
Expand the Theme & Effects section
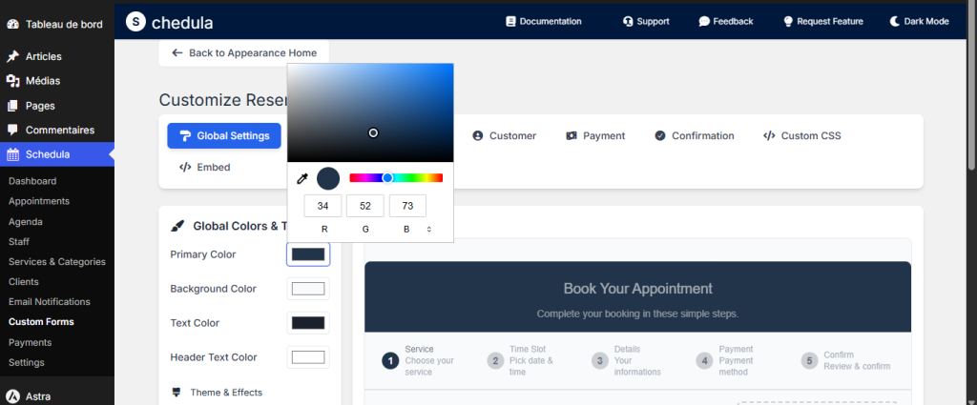[x=225, y=392]
